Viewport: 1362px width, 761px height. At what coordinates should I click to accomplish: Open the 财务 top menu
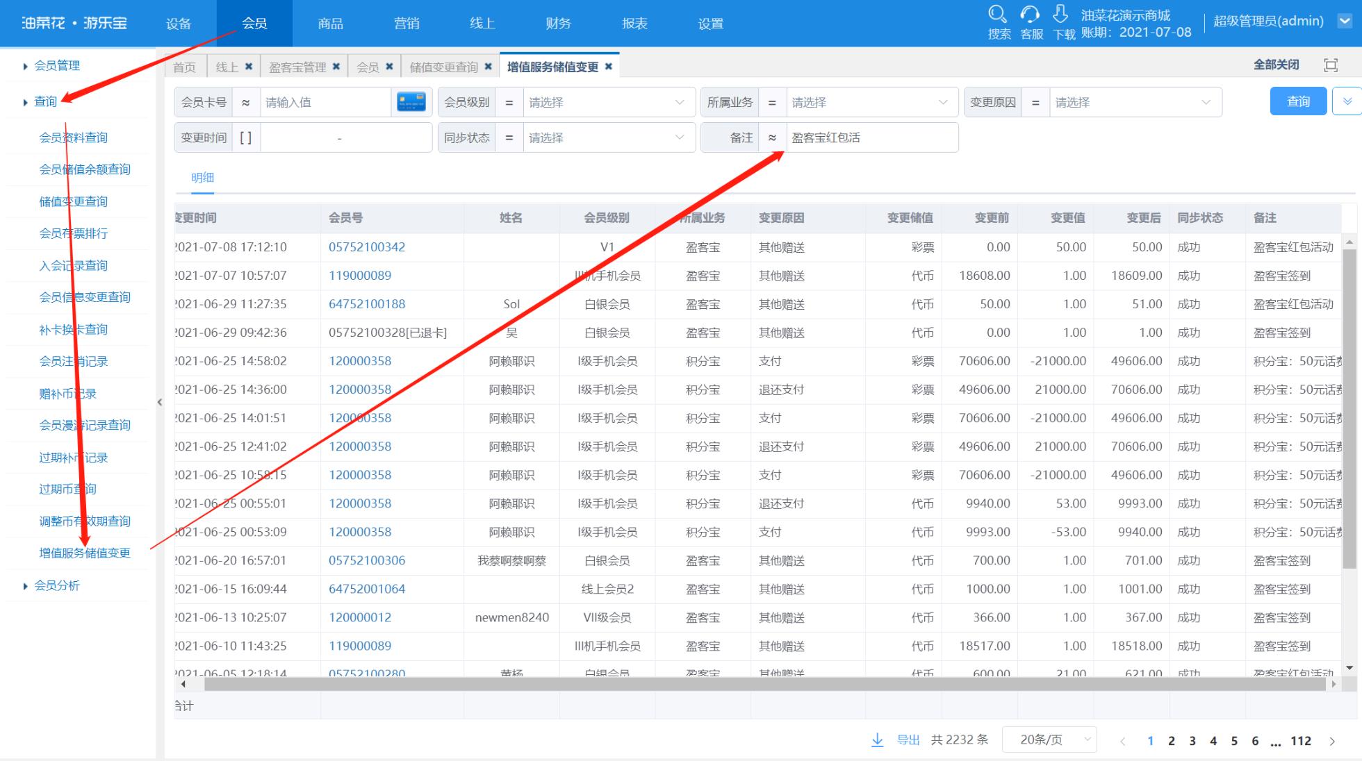pyautogui.click(x=558, y=24)
